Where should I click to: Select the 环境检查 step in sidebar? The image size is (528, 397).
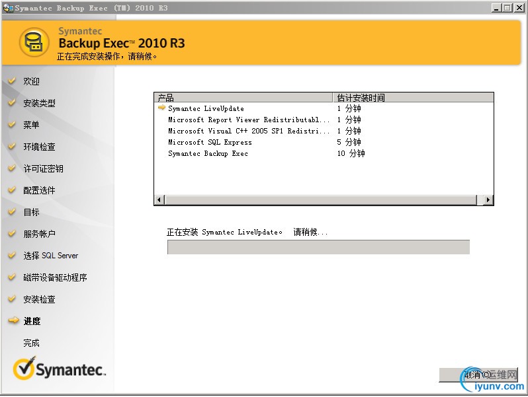pyautogui.click(x=39, y=147)
